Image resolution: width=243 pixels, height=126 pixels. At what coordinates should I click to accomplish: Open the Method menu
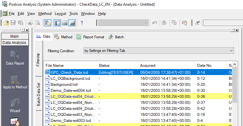[x=45, y=14]
